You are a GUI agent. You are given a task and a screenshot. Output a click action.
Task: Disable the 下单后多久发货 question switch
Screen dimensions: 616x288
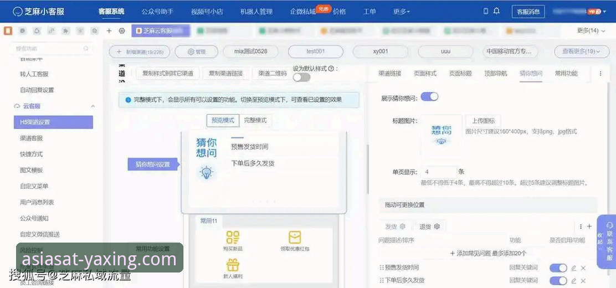pyautogui.click(x=558, y=281)
